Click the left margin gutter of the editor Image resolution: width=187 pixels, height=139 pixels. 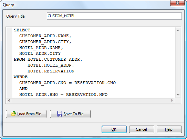tap(10, 62)
